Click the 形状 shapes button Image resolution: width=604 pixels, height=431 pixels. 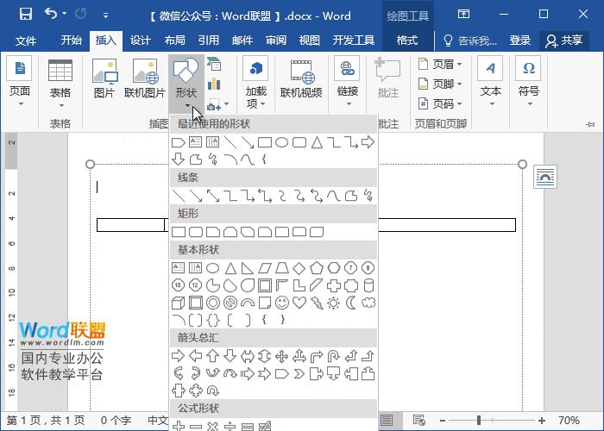point(186,83)
